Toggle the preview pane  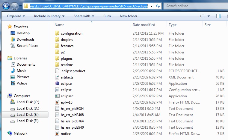[x=218, y=16]
